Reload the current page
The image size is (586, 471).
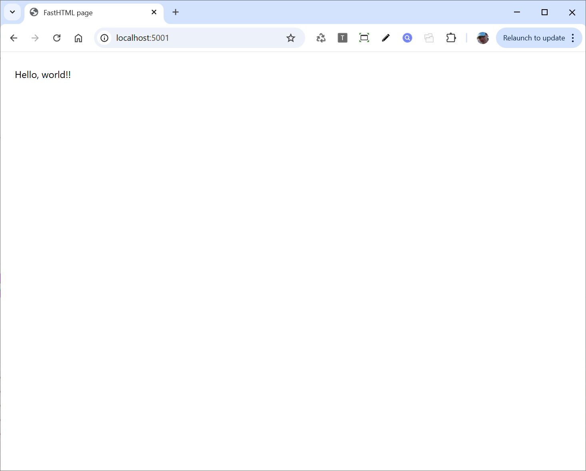(57, 38)
